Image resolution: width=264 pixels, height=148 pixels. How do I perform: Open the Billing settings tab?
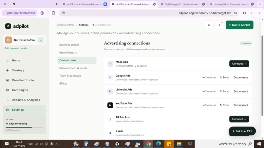coord(77,84)
